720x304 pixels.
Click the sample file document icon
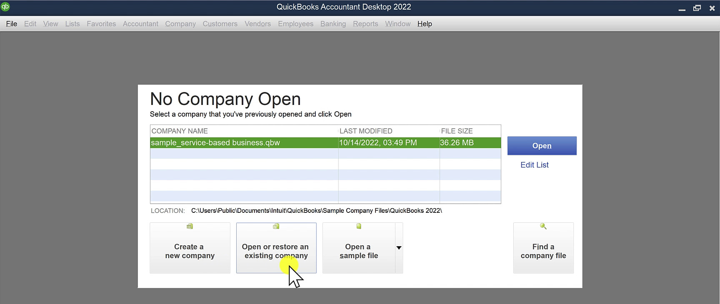(x=359, y=226)
